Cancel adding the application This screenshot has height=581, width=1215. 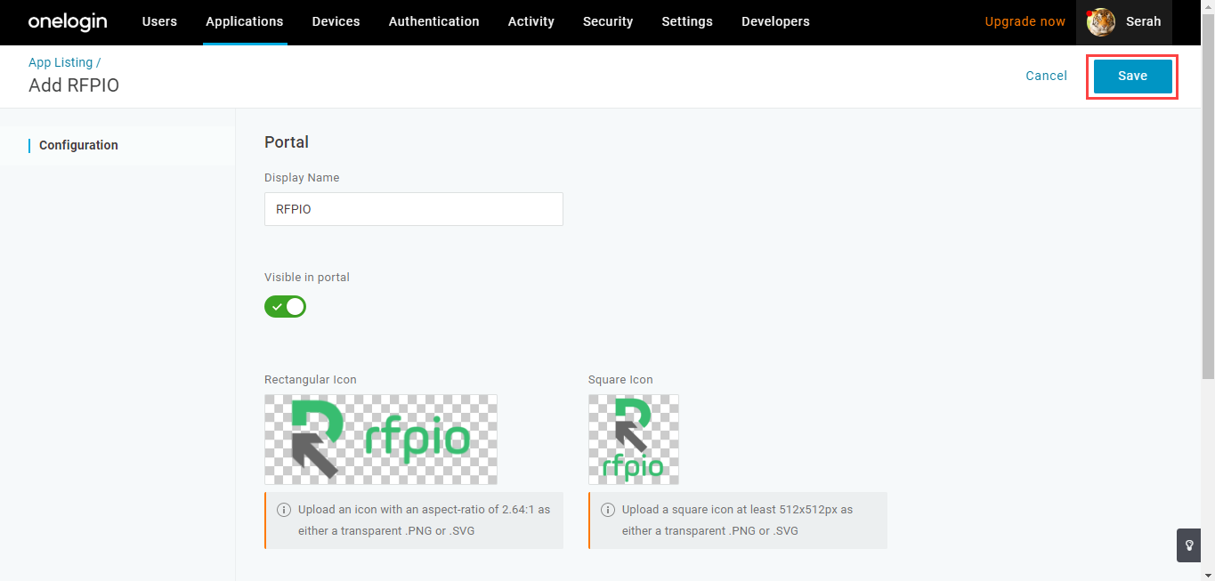1046,76
